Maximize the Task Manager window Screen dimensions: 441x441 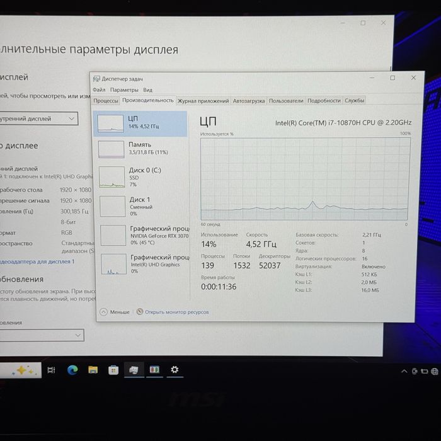click(x=392, y=78)
